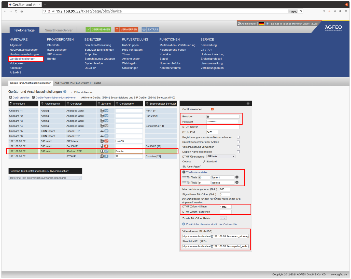Click the Videostream-URL (MJPG) input field
Image resolution: width=351 pixels, height=279 pixels.
point(215,236)
